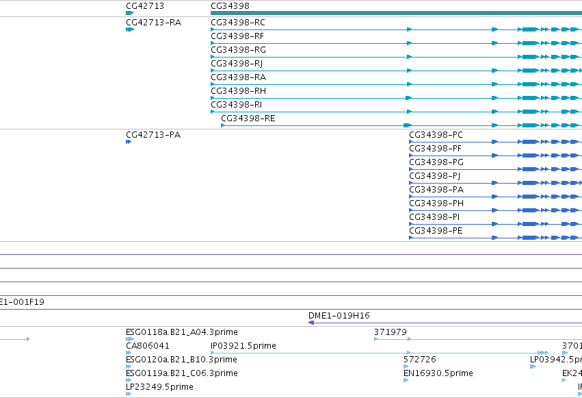Click the DME1-019H16 clone label
The height and width of the screenshot is (398, 582).
tap(339, 316)
